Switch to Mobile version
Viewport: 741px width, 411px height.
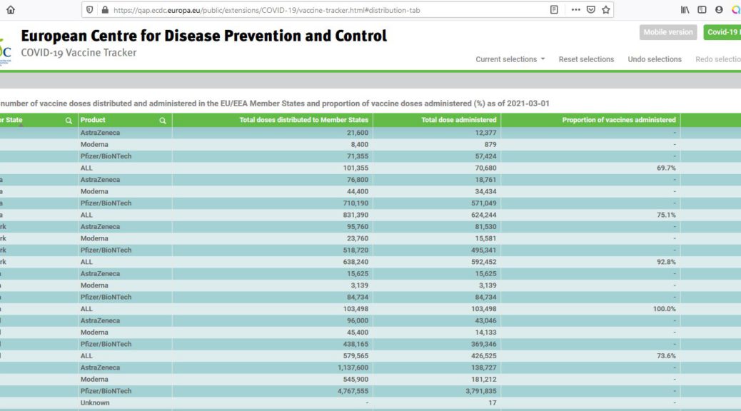668,32
